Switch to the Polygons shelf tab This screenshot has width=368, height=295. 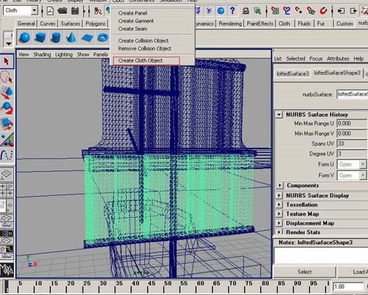tap(95, 23)
